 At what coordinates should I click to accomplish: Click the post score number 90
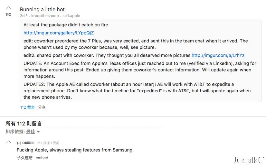click(9, 15)
